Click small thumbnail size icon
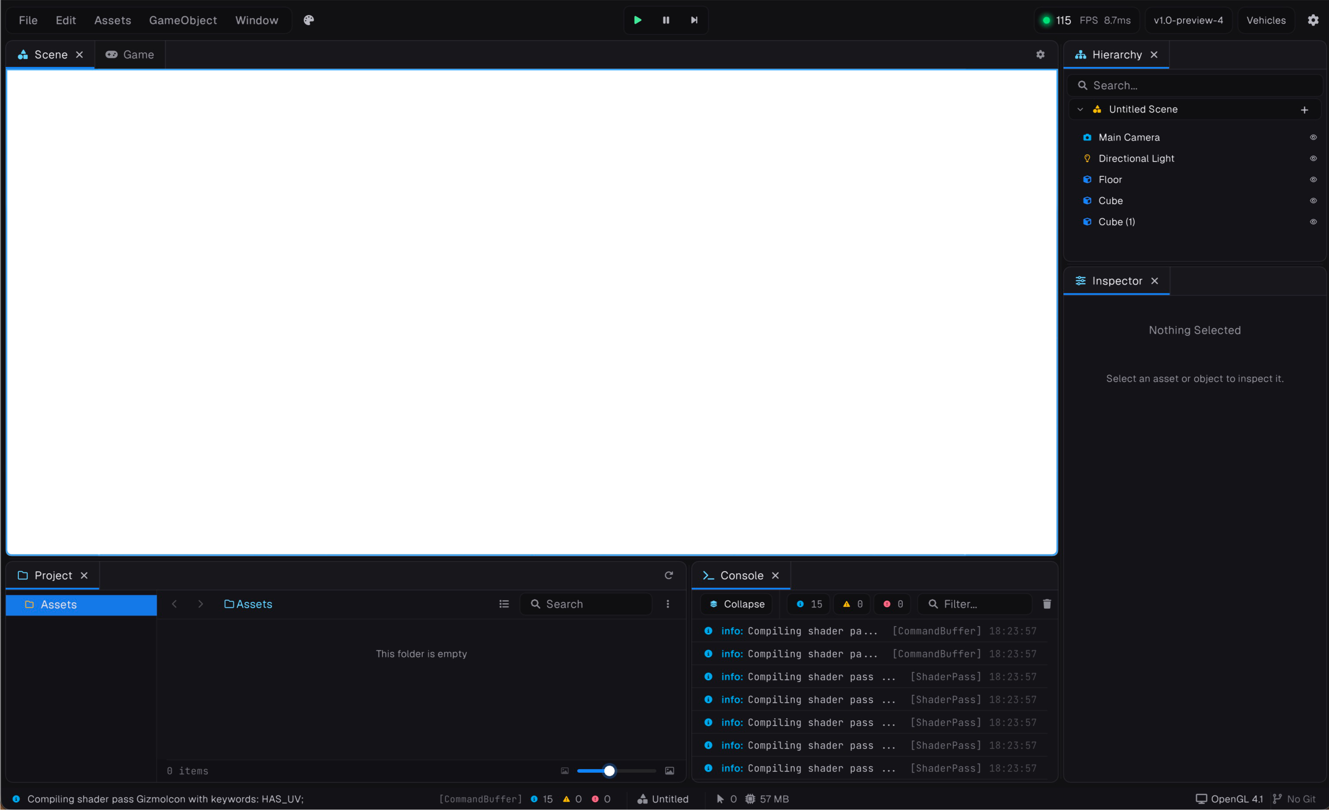This screenshot has width=1329, height=810. point(564,771)
